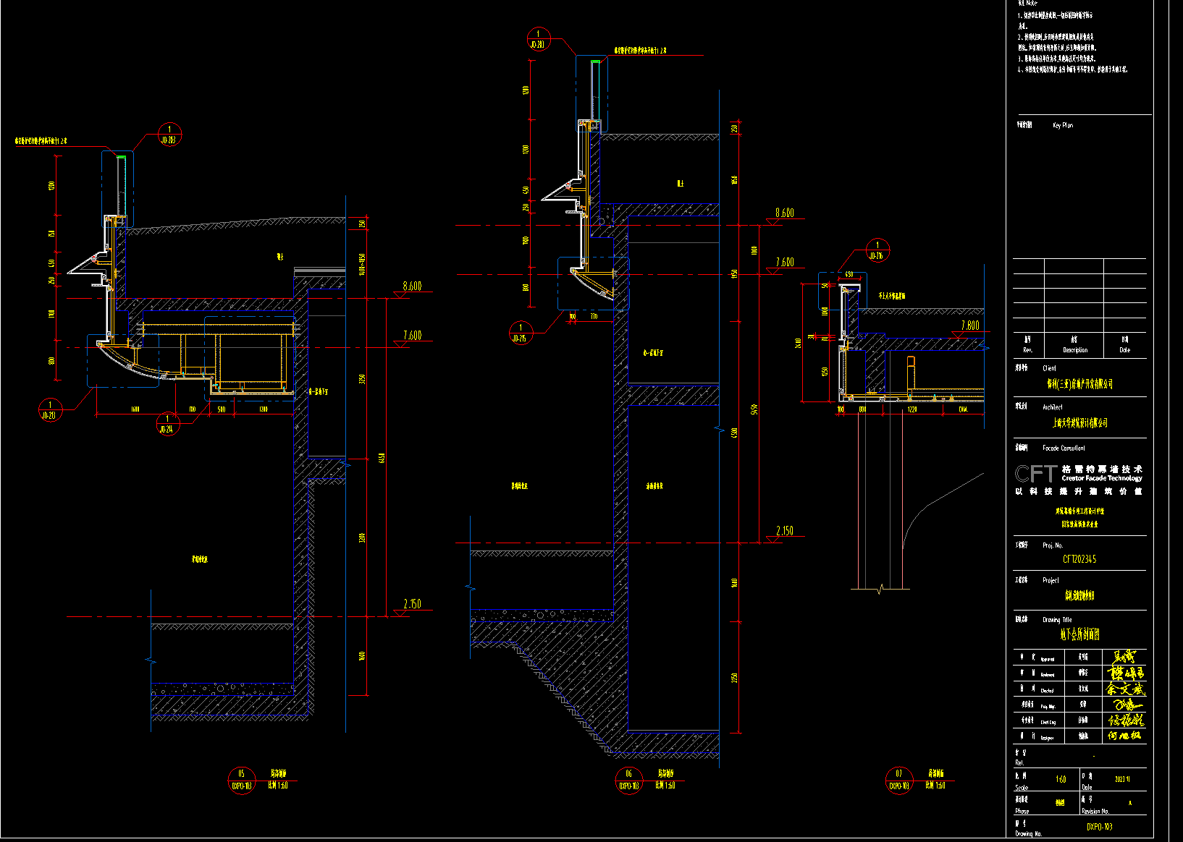
Task: Click the Scale label
Action: tap(1021, 788)
